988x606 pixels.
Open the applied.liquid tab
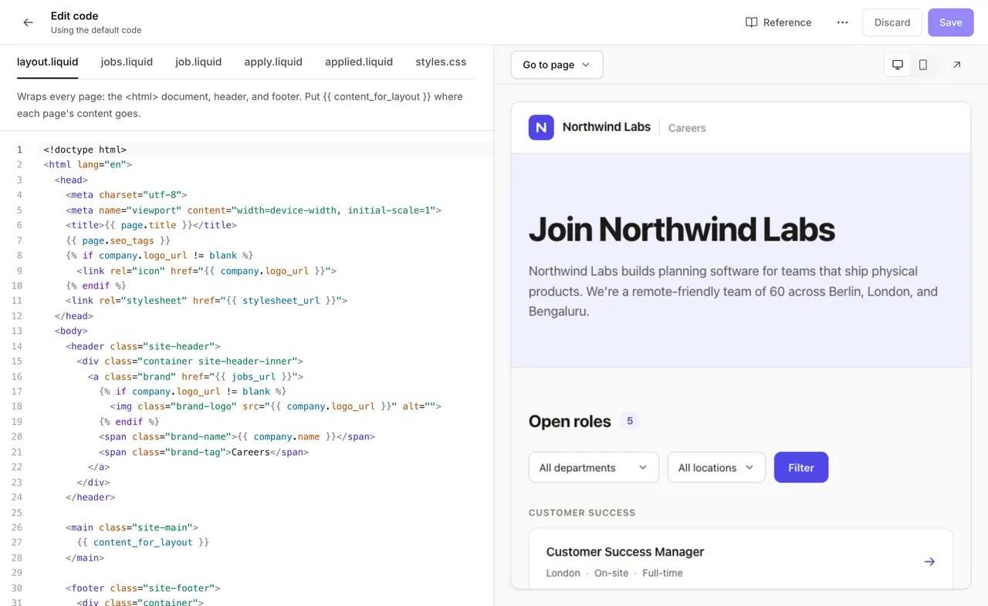coord(359,62)
